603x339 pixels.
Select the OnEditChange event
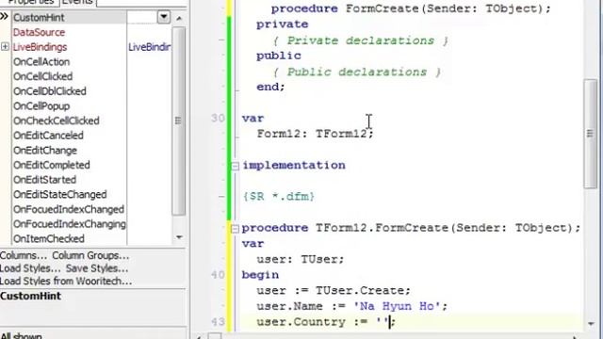(45, 151)
